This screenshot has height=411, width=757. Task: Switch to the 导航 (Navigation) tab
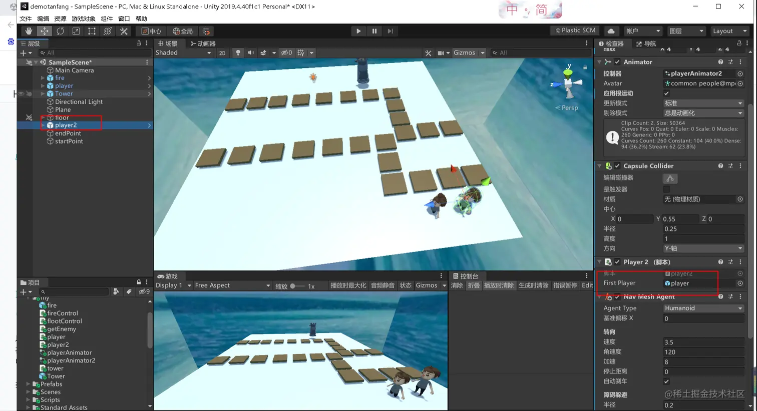point(646,43)
